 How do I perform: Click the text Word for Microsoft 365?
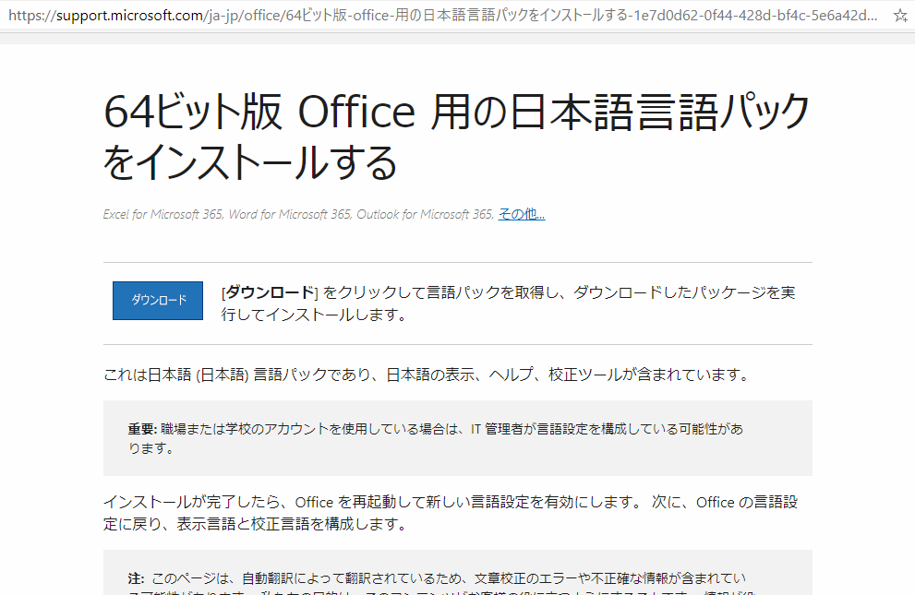pos(289,214)
